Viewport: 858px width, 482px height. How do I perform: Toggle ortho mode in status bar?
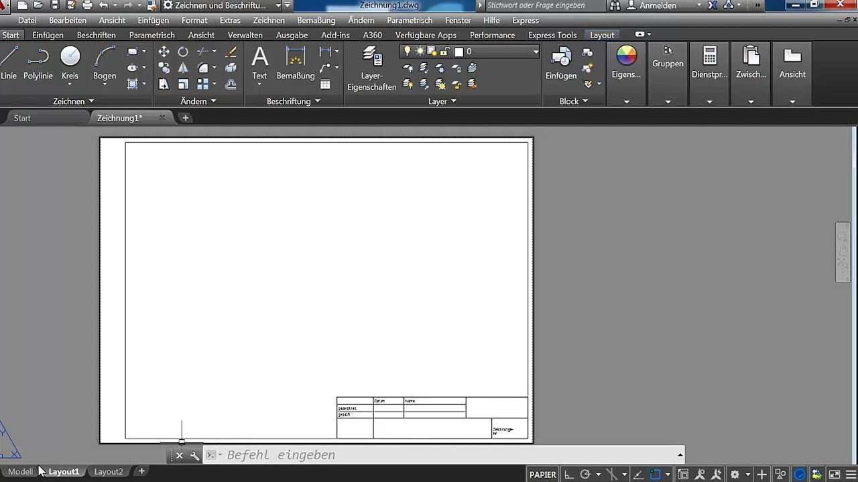[x=569, y=474]
